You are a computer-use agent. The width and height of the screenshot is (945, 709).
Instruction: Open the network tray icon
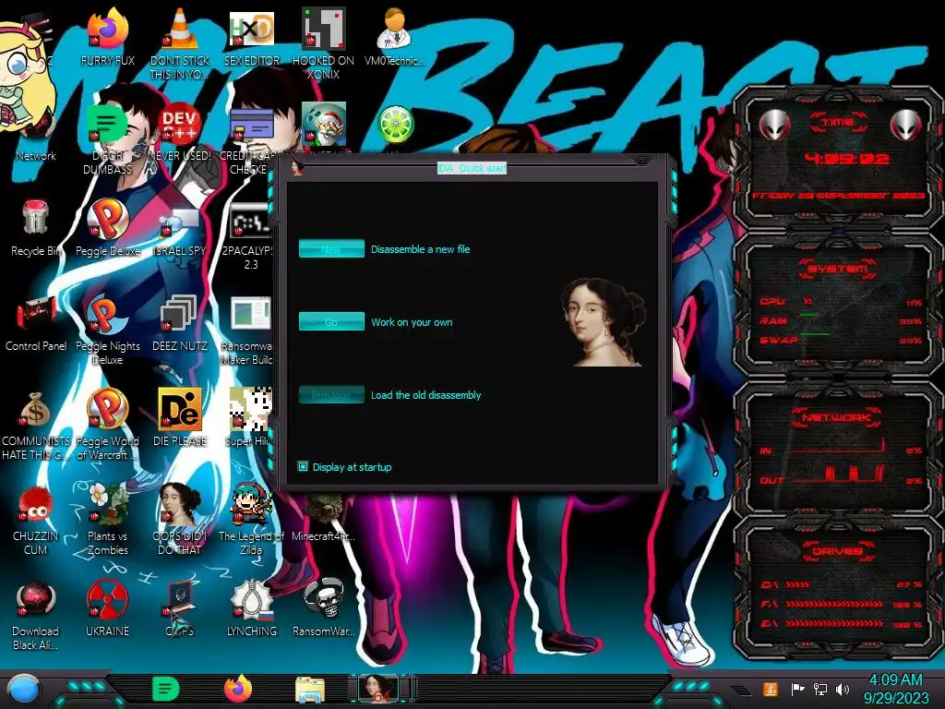(820, 689)
